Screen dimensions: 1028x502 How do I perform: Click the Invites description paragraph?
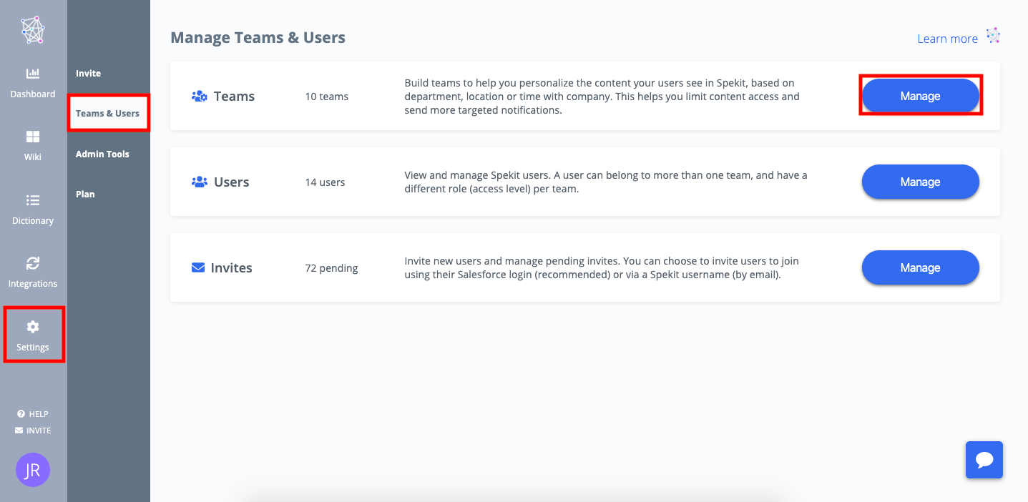(x=602, y=267)
